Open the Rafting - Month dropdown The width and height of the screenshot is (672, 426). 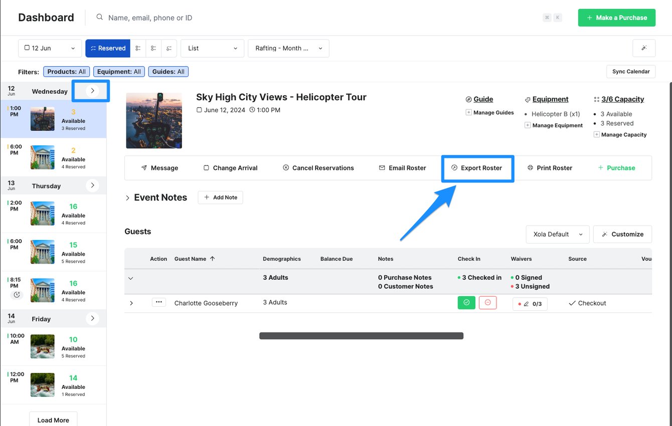coord(288,48)
